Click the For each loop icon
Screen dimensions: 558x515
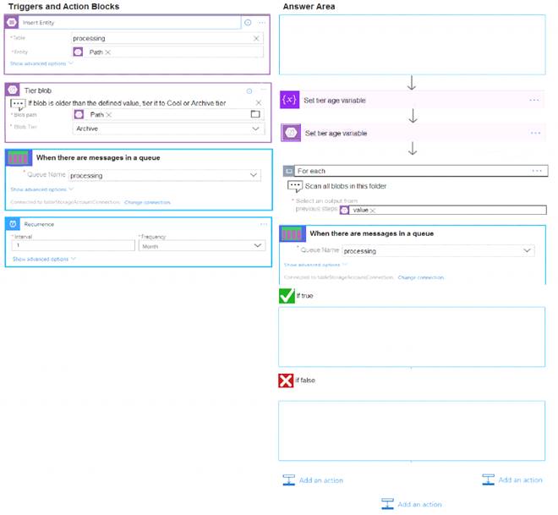pos(289,171)
